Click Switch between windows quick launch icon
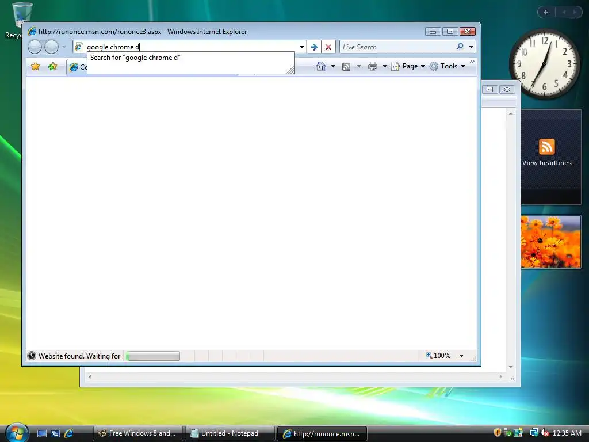Image resolution: width=589 pixels, height=442 pixels. tap(55, 434)
